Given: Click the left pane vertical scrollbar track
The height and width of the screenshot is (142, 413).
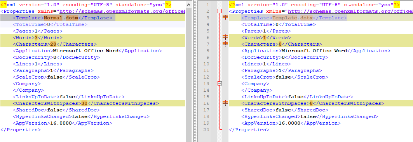Looking at the screenshot, I should 188,75.
